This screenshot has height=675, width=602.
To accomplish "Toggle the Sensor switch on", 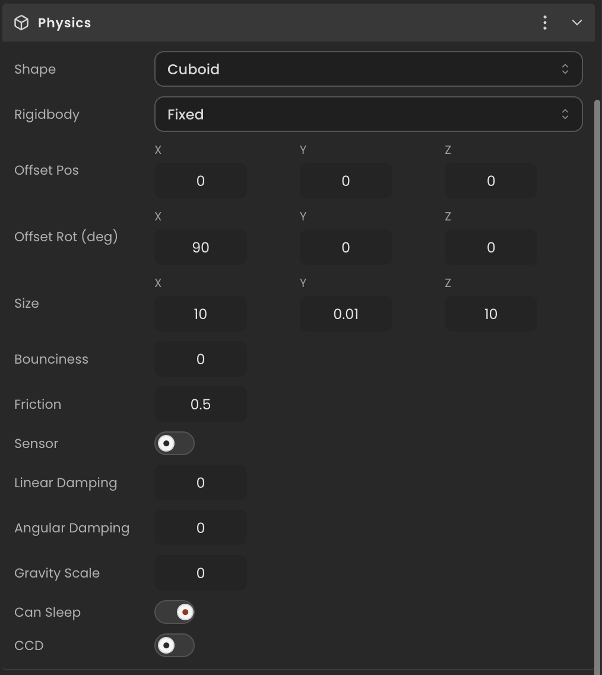I will (x=174, y=443).
